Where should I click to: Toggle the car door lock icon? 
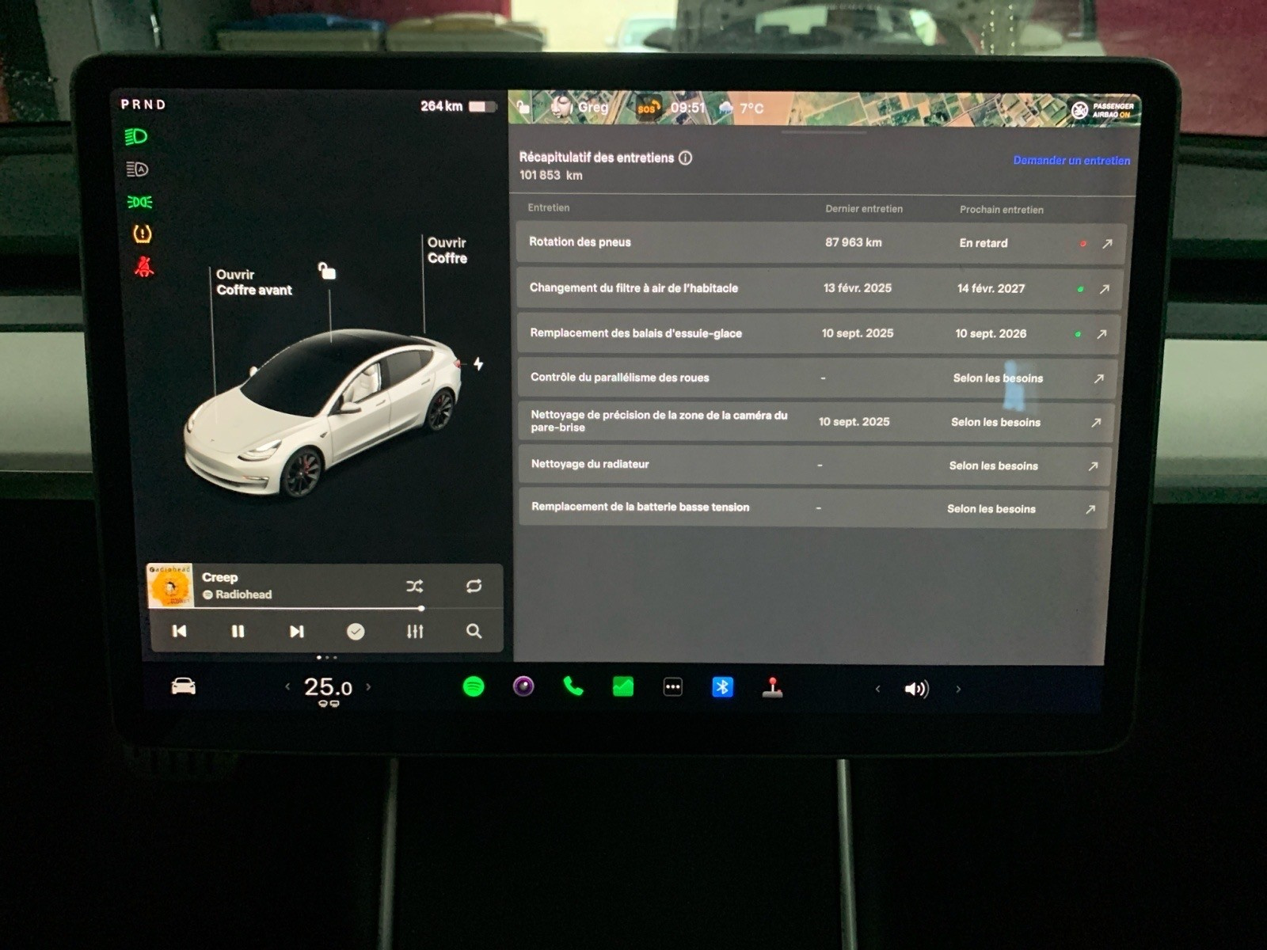coord(327,272)
